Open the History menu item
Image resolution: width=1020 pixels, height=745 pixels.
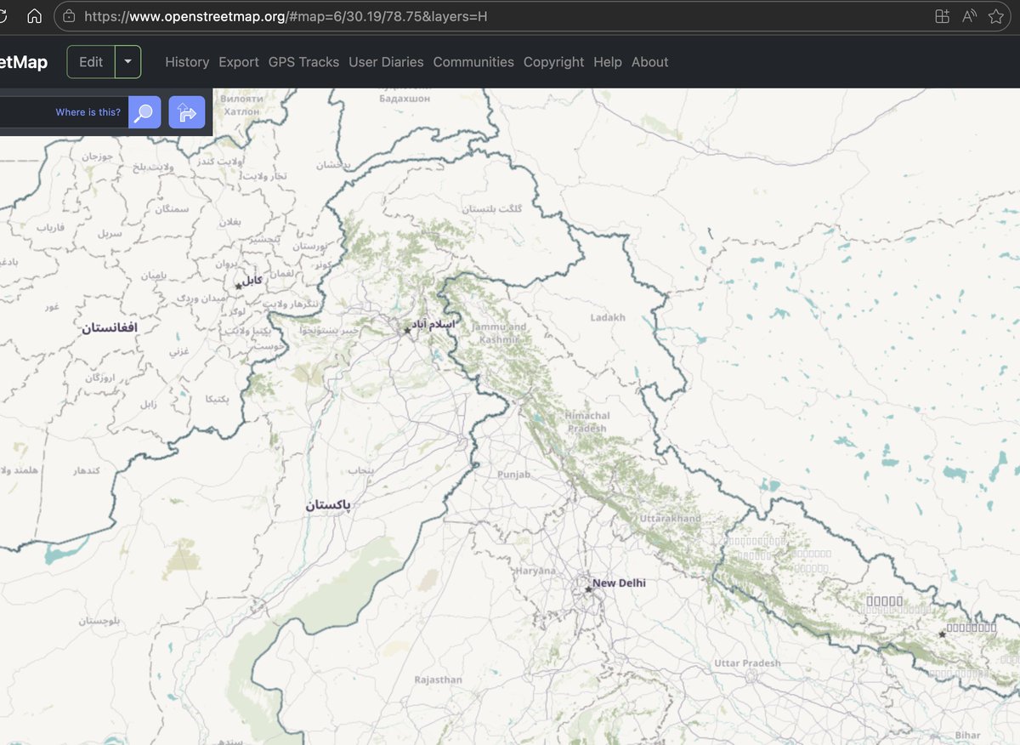[187, 62]
